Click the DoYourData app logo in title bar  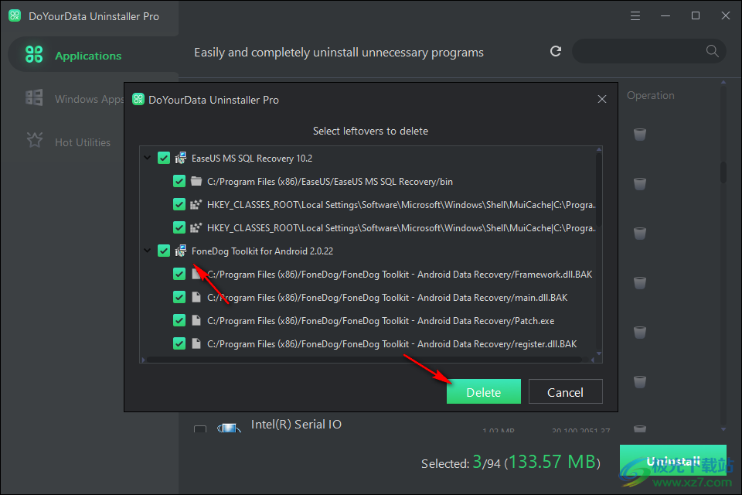(15, 15)
